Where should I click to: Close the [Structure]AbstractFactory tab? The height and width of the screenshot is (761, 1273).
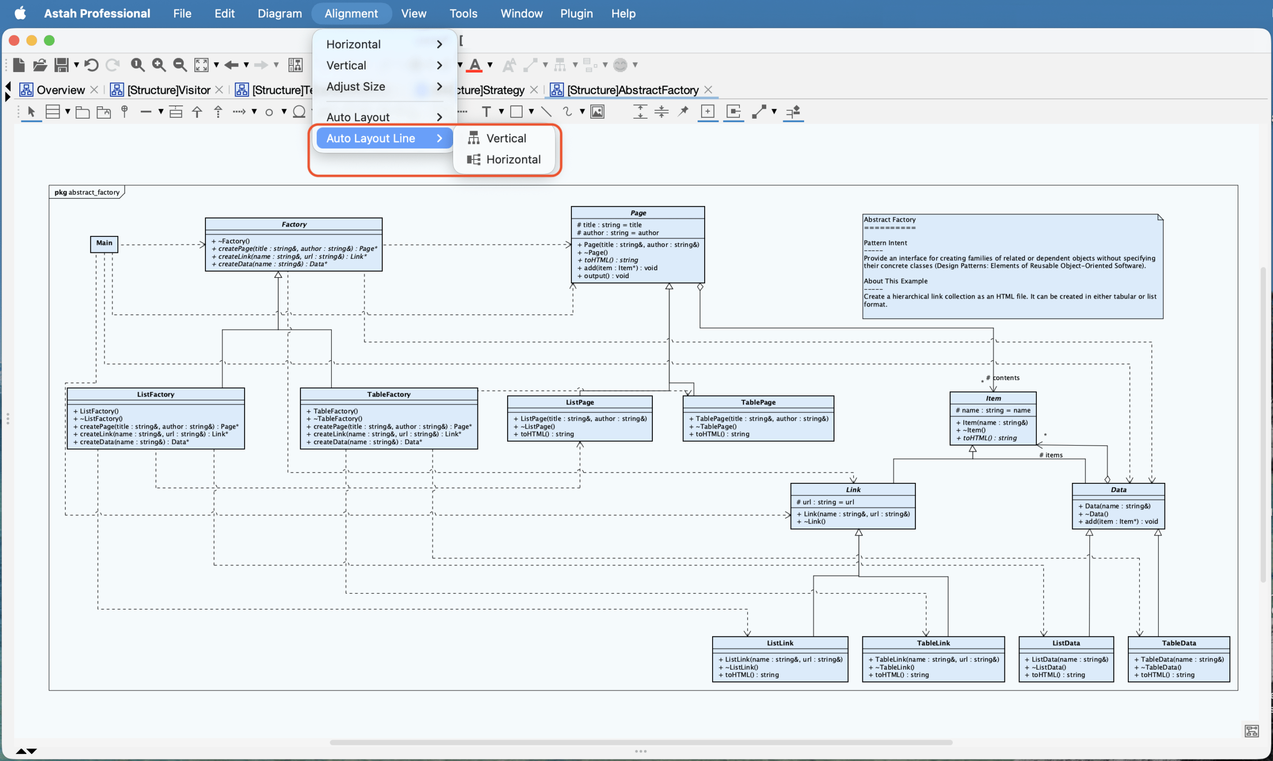709,90
